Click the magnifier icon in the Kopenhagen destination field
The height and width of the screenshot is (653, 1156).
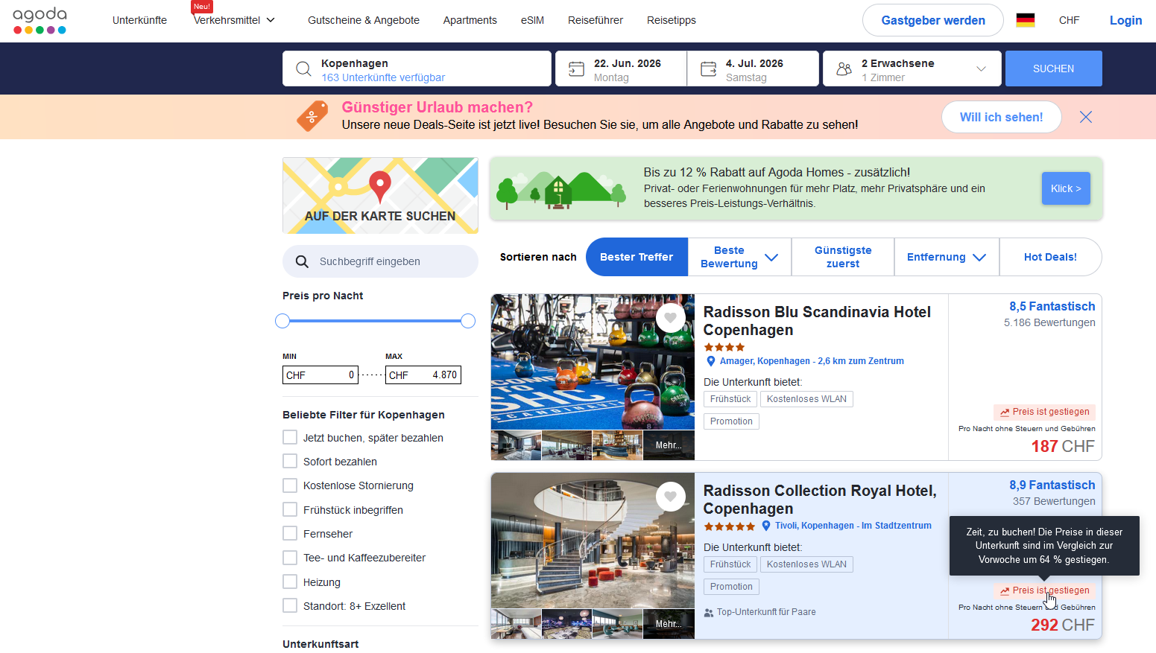(x=303, y=69)
